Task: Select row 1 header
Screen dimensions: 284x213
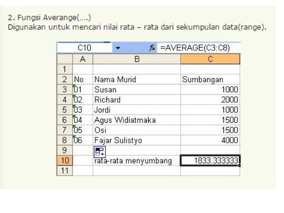Action: click(x=65, y=69)
